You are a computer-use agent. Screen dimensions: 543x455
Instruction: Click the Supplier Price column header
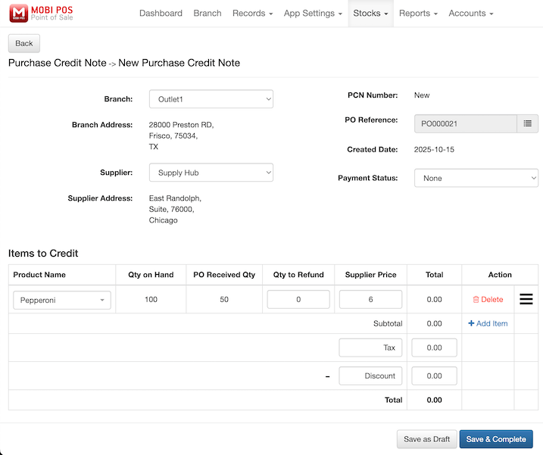click(370, 275)
